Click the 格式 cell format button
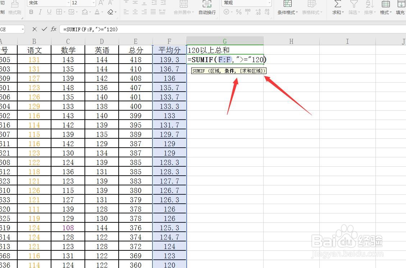The width and height of the screenshot is (406, 268). pyautogui.click(x=386, y=7)
